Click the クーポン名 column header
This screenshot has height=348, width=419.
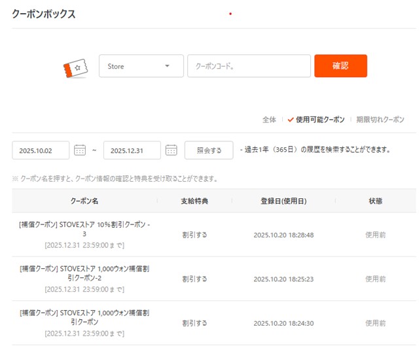pyautogui.click(x=84, y=201)
